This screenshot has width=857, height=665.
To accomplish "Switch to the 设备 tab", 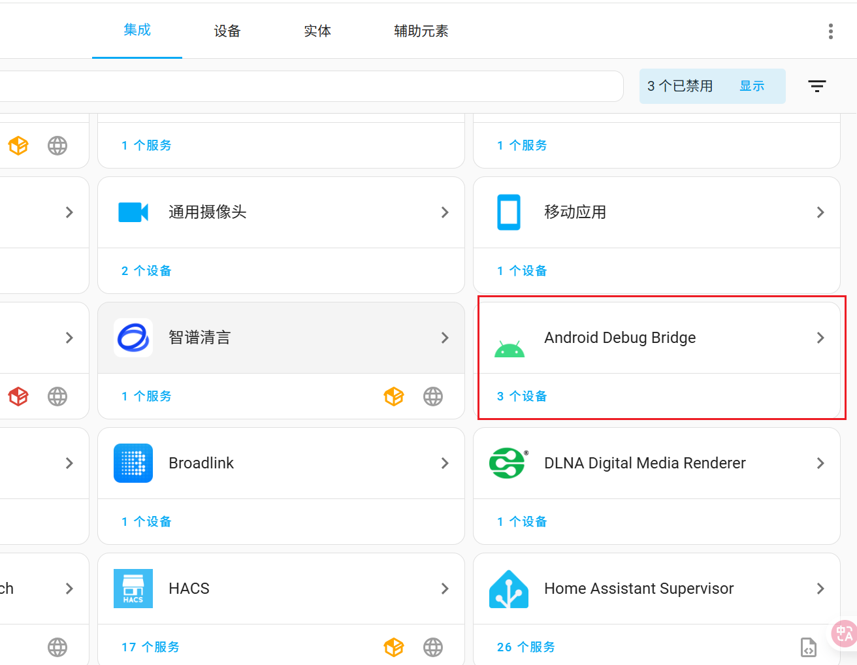I will coord(227,31).
